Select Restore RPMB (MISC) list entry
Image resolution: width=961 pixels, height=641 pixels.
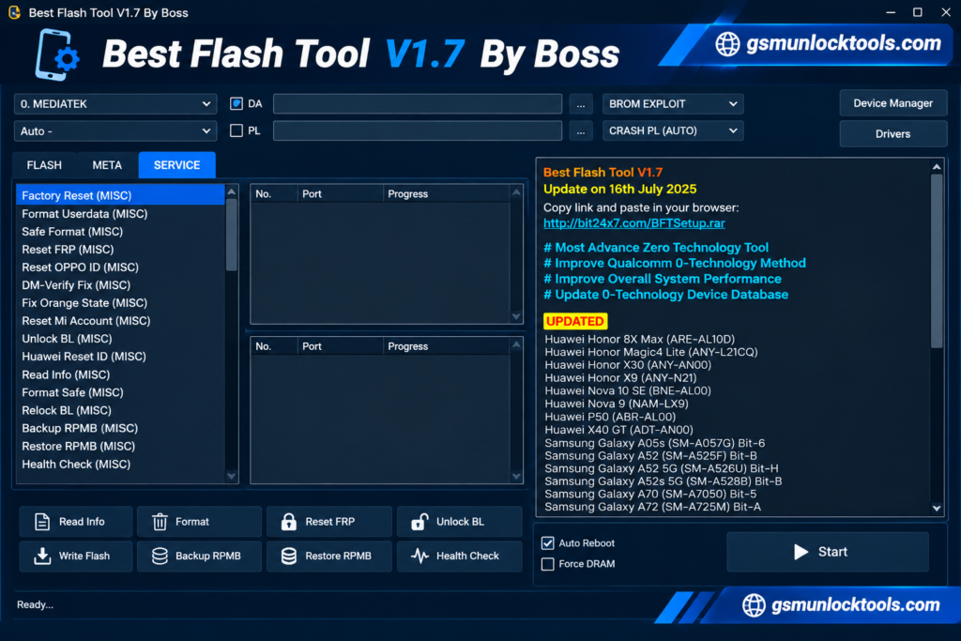tap(120, 446)
